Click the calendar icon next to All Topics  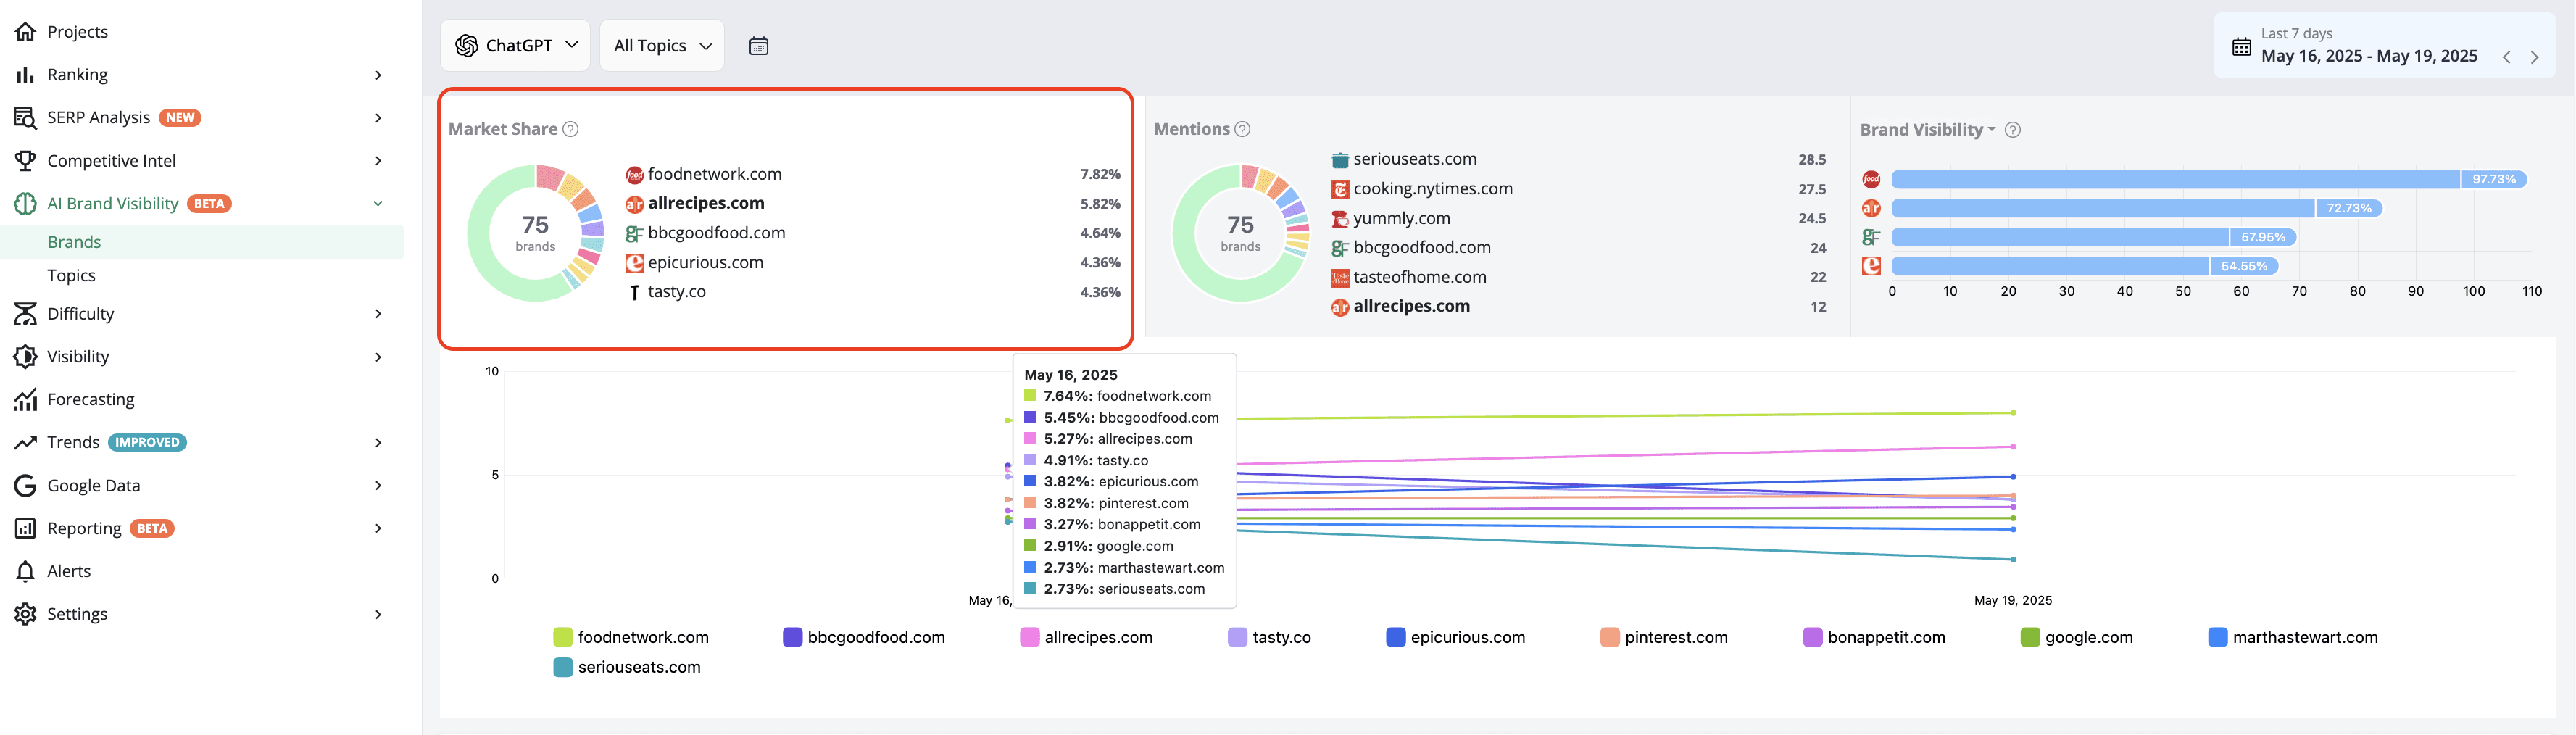pyautogui.click(x=759, y=46)
